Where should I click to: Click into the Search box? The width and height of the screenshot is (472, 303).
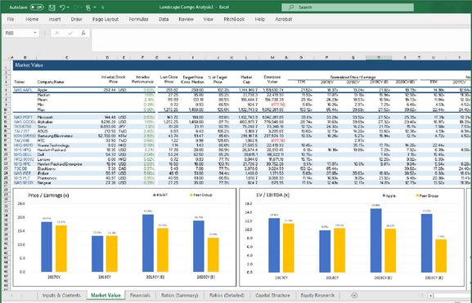348,7
